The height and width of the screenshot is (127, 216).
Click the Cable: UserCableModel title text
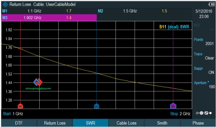[54, 4]
